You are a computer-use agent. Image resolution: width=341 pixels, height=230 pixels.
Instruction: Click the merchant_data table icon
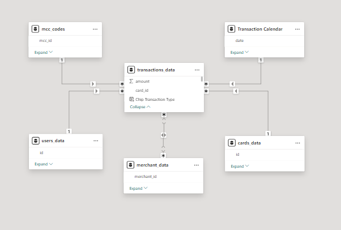130,165
